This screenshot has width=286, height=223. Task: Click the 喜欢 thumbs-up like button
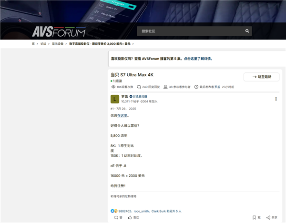click(133, 218)
